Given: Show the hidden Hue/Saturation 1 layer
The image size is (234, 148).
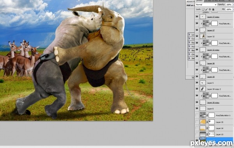Looking at the screenshot, I should [197, 115].
